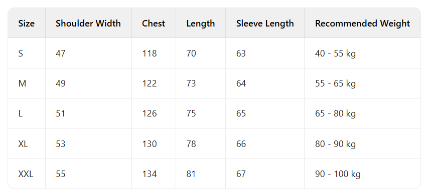Click the Shoulder Width column header
Screen dimensions: 427x195
tap(88, 23)
